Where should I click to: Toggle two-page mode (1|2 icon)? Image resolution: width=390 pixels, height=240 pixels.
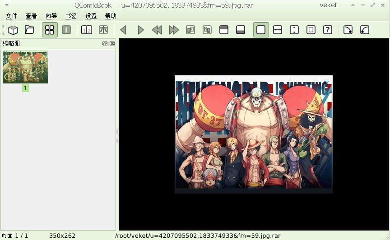(x=87, y=30)
